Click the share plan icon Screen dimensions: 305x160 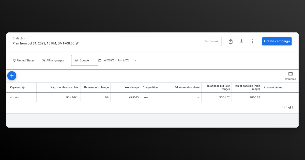(x=231, y=41)
